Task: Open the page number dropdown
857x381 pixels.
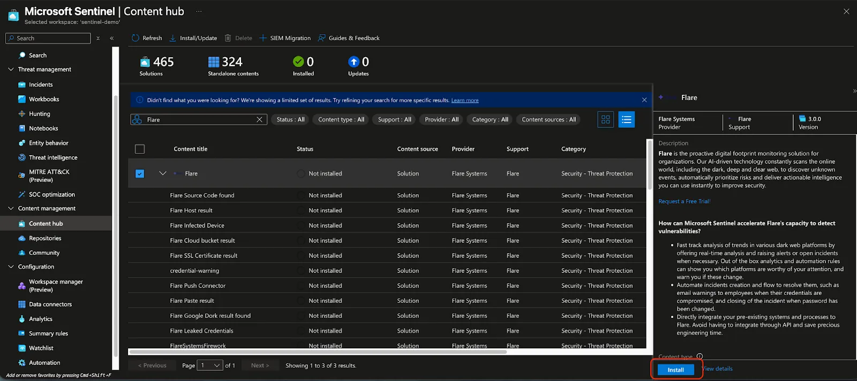Action: pyautogui.click(x=210, y=365)
